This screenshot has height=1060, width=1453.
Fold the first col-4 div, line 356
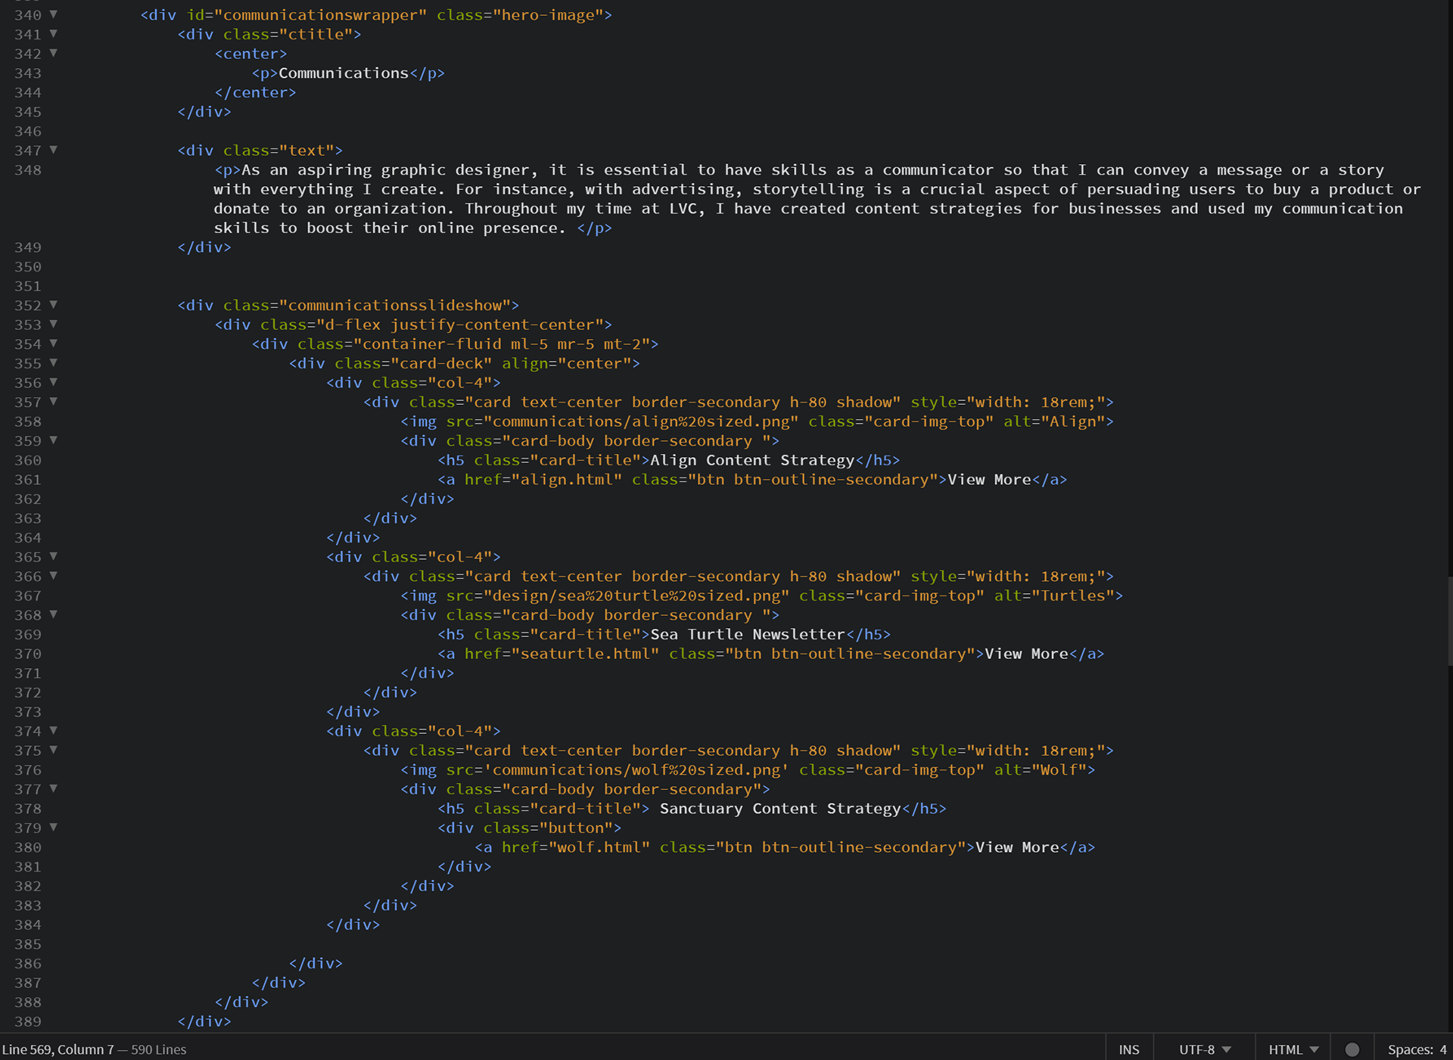tap(54, 382)
